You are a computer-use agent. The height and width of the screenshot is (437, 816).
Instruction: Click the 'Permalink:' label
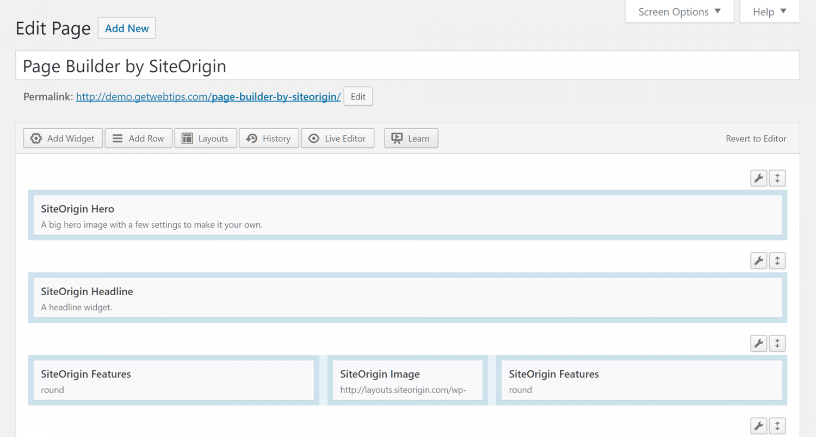48,97
